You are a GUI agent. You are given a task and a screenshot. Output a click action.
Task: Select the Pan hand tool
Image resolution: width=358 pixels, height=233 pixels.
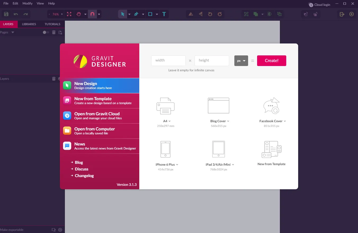[79, 14]
